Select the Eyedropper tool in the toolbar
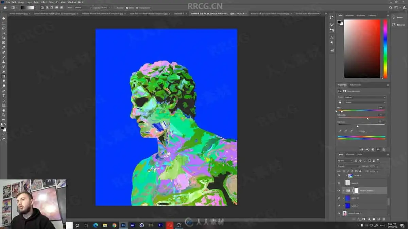This screenshot has height=229, width=408. click(4, 47)
